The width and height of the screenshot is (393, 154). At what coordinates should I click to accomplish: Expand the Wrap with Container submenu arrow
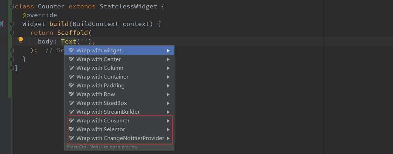tap(168, 77)
